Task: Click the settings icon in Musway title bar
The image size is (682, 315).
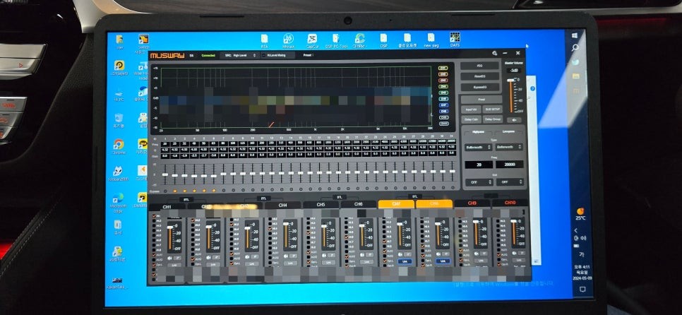Action: [496, 53]
